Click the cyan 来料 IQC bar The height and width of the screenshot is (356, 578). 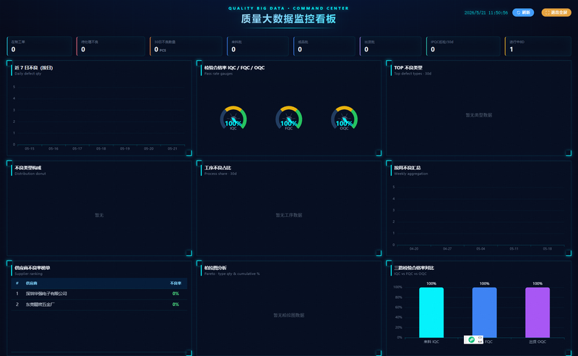click(431, 313)
